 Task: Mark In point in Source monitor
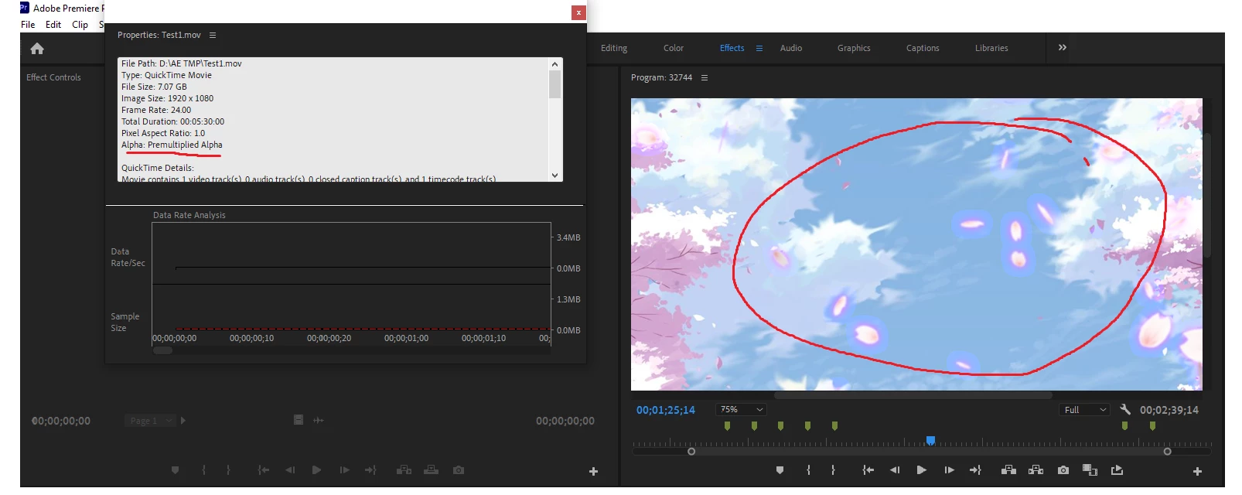[x=203, y=469]
